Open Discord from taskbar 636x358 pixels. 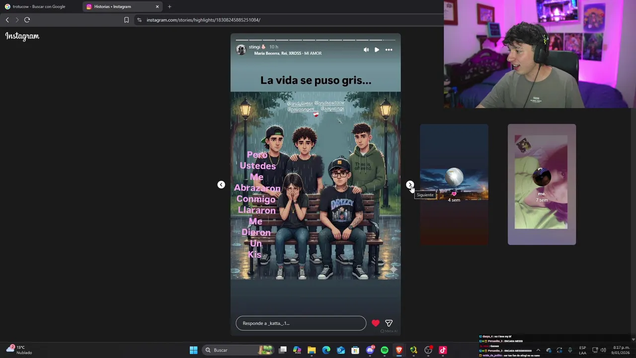pyautogui.click(x=370, y=350)
